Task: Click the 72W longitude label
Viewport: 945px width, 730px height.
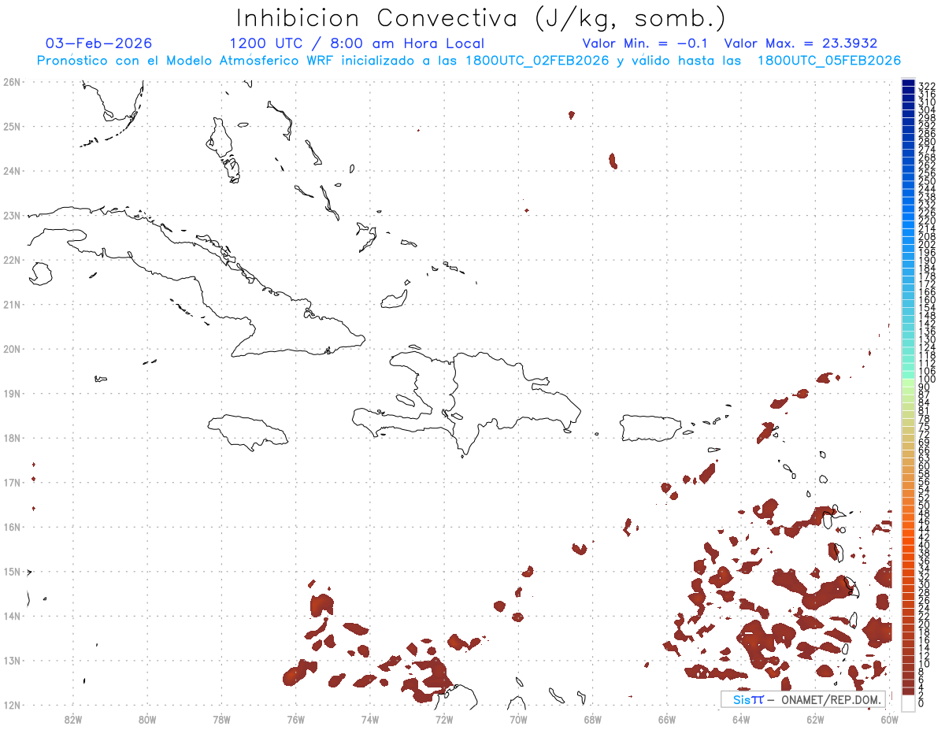Action: pyautogui.click(x=444, y=718)
